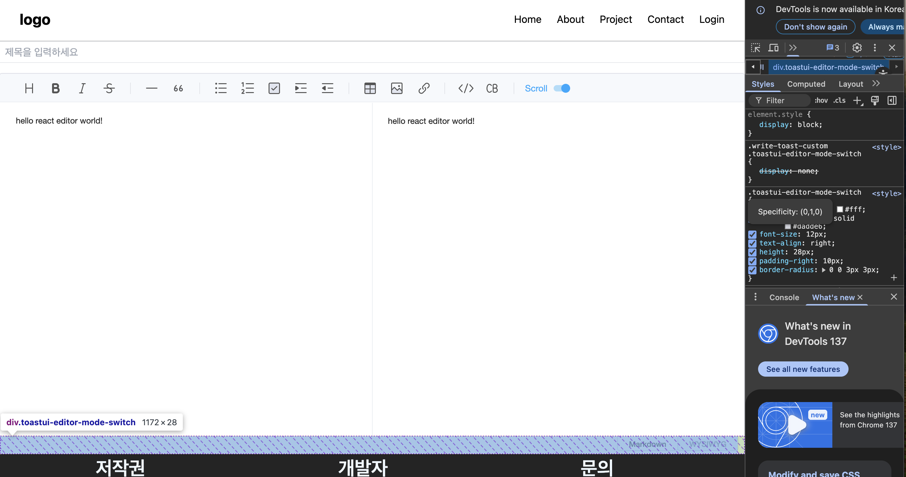This screenshot has width=906, height=477.
Task: Expand more DevTools panels chevron
Action: (793, 48)
